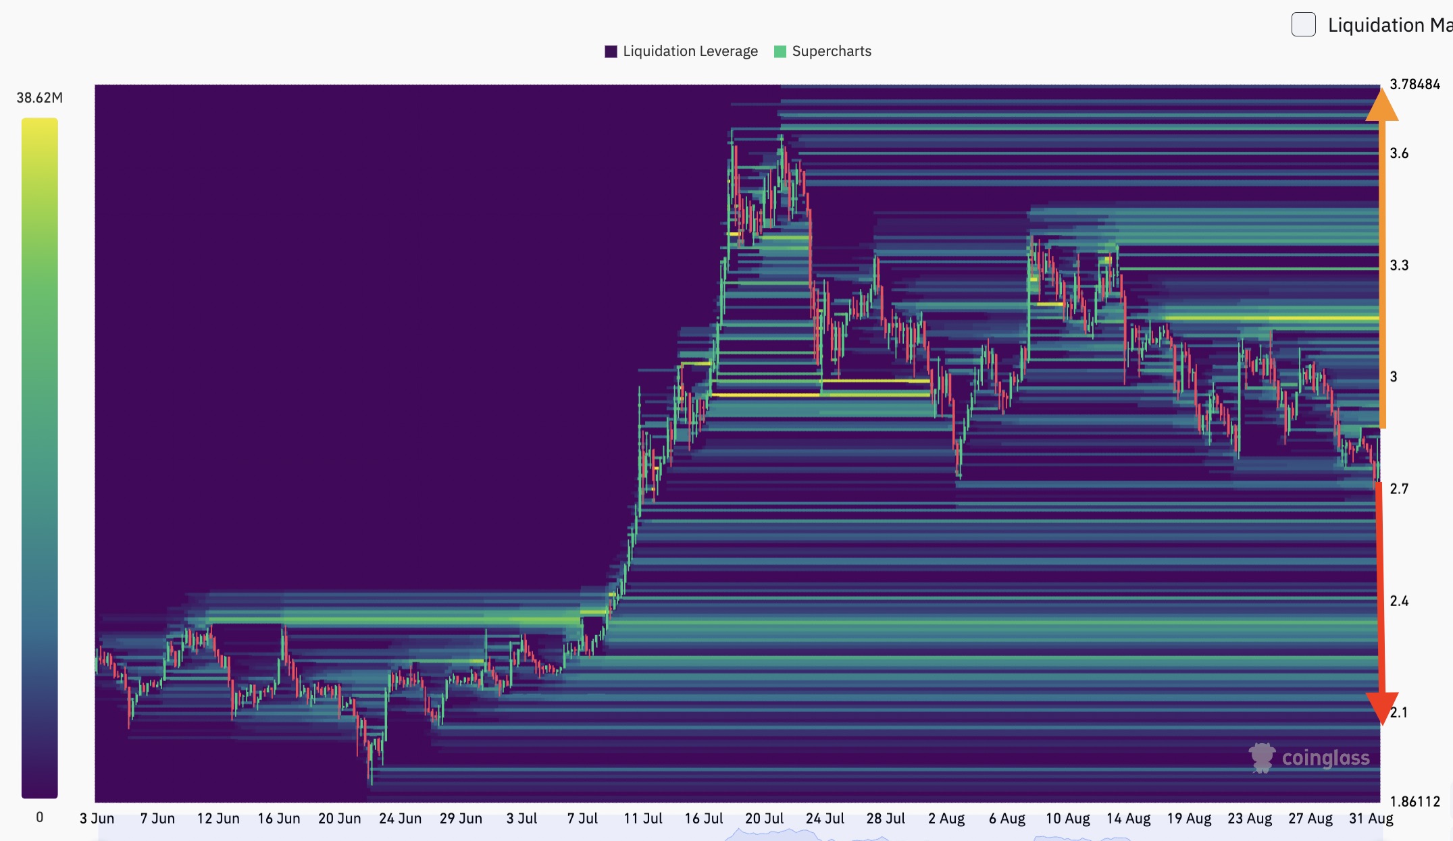
Task: Toggle the Liquidation Leverage legend series
Action: coord(690,51)
